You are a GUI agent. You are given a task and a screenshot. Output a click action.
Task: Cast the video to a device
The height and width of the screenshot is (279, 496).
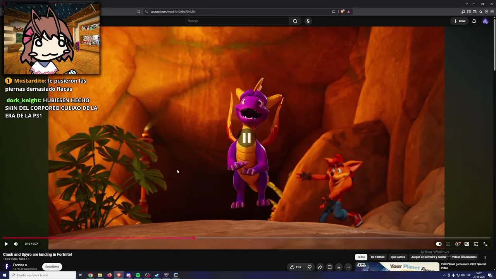[476, 244]
